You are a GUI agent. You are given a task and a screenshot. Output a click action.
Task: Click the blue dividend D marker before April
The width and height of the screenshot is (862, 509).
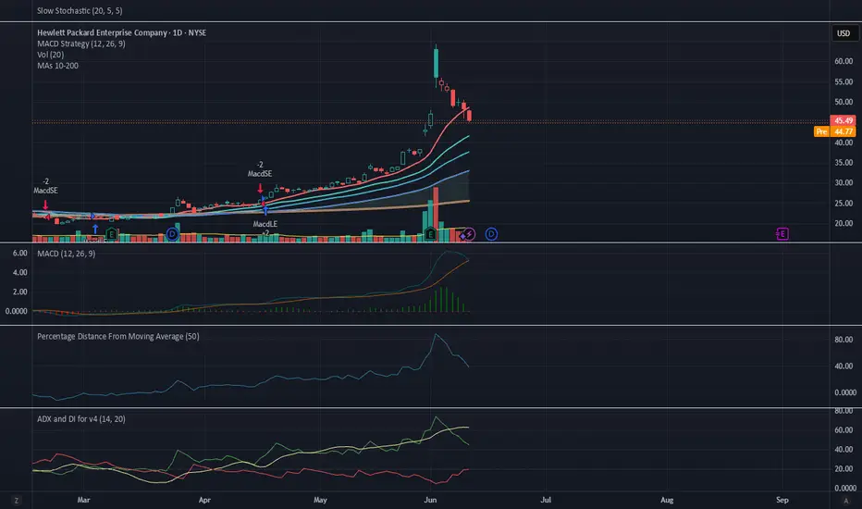coord(173,234)
